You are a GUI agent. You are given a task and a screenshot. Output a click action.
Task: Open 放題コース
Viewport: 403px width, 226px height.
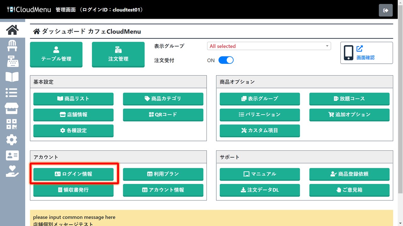pos(349,99)
